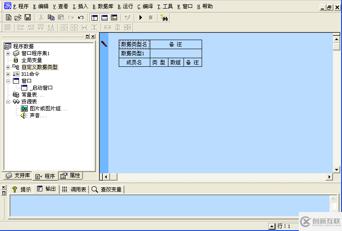Open the B.数据库 menu
This screenshot has height=231, width=342.
[103, 6]
